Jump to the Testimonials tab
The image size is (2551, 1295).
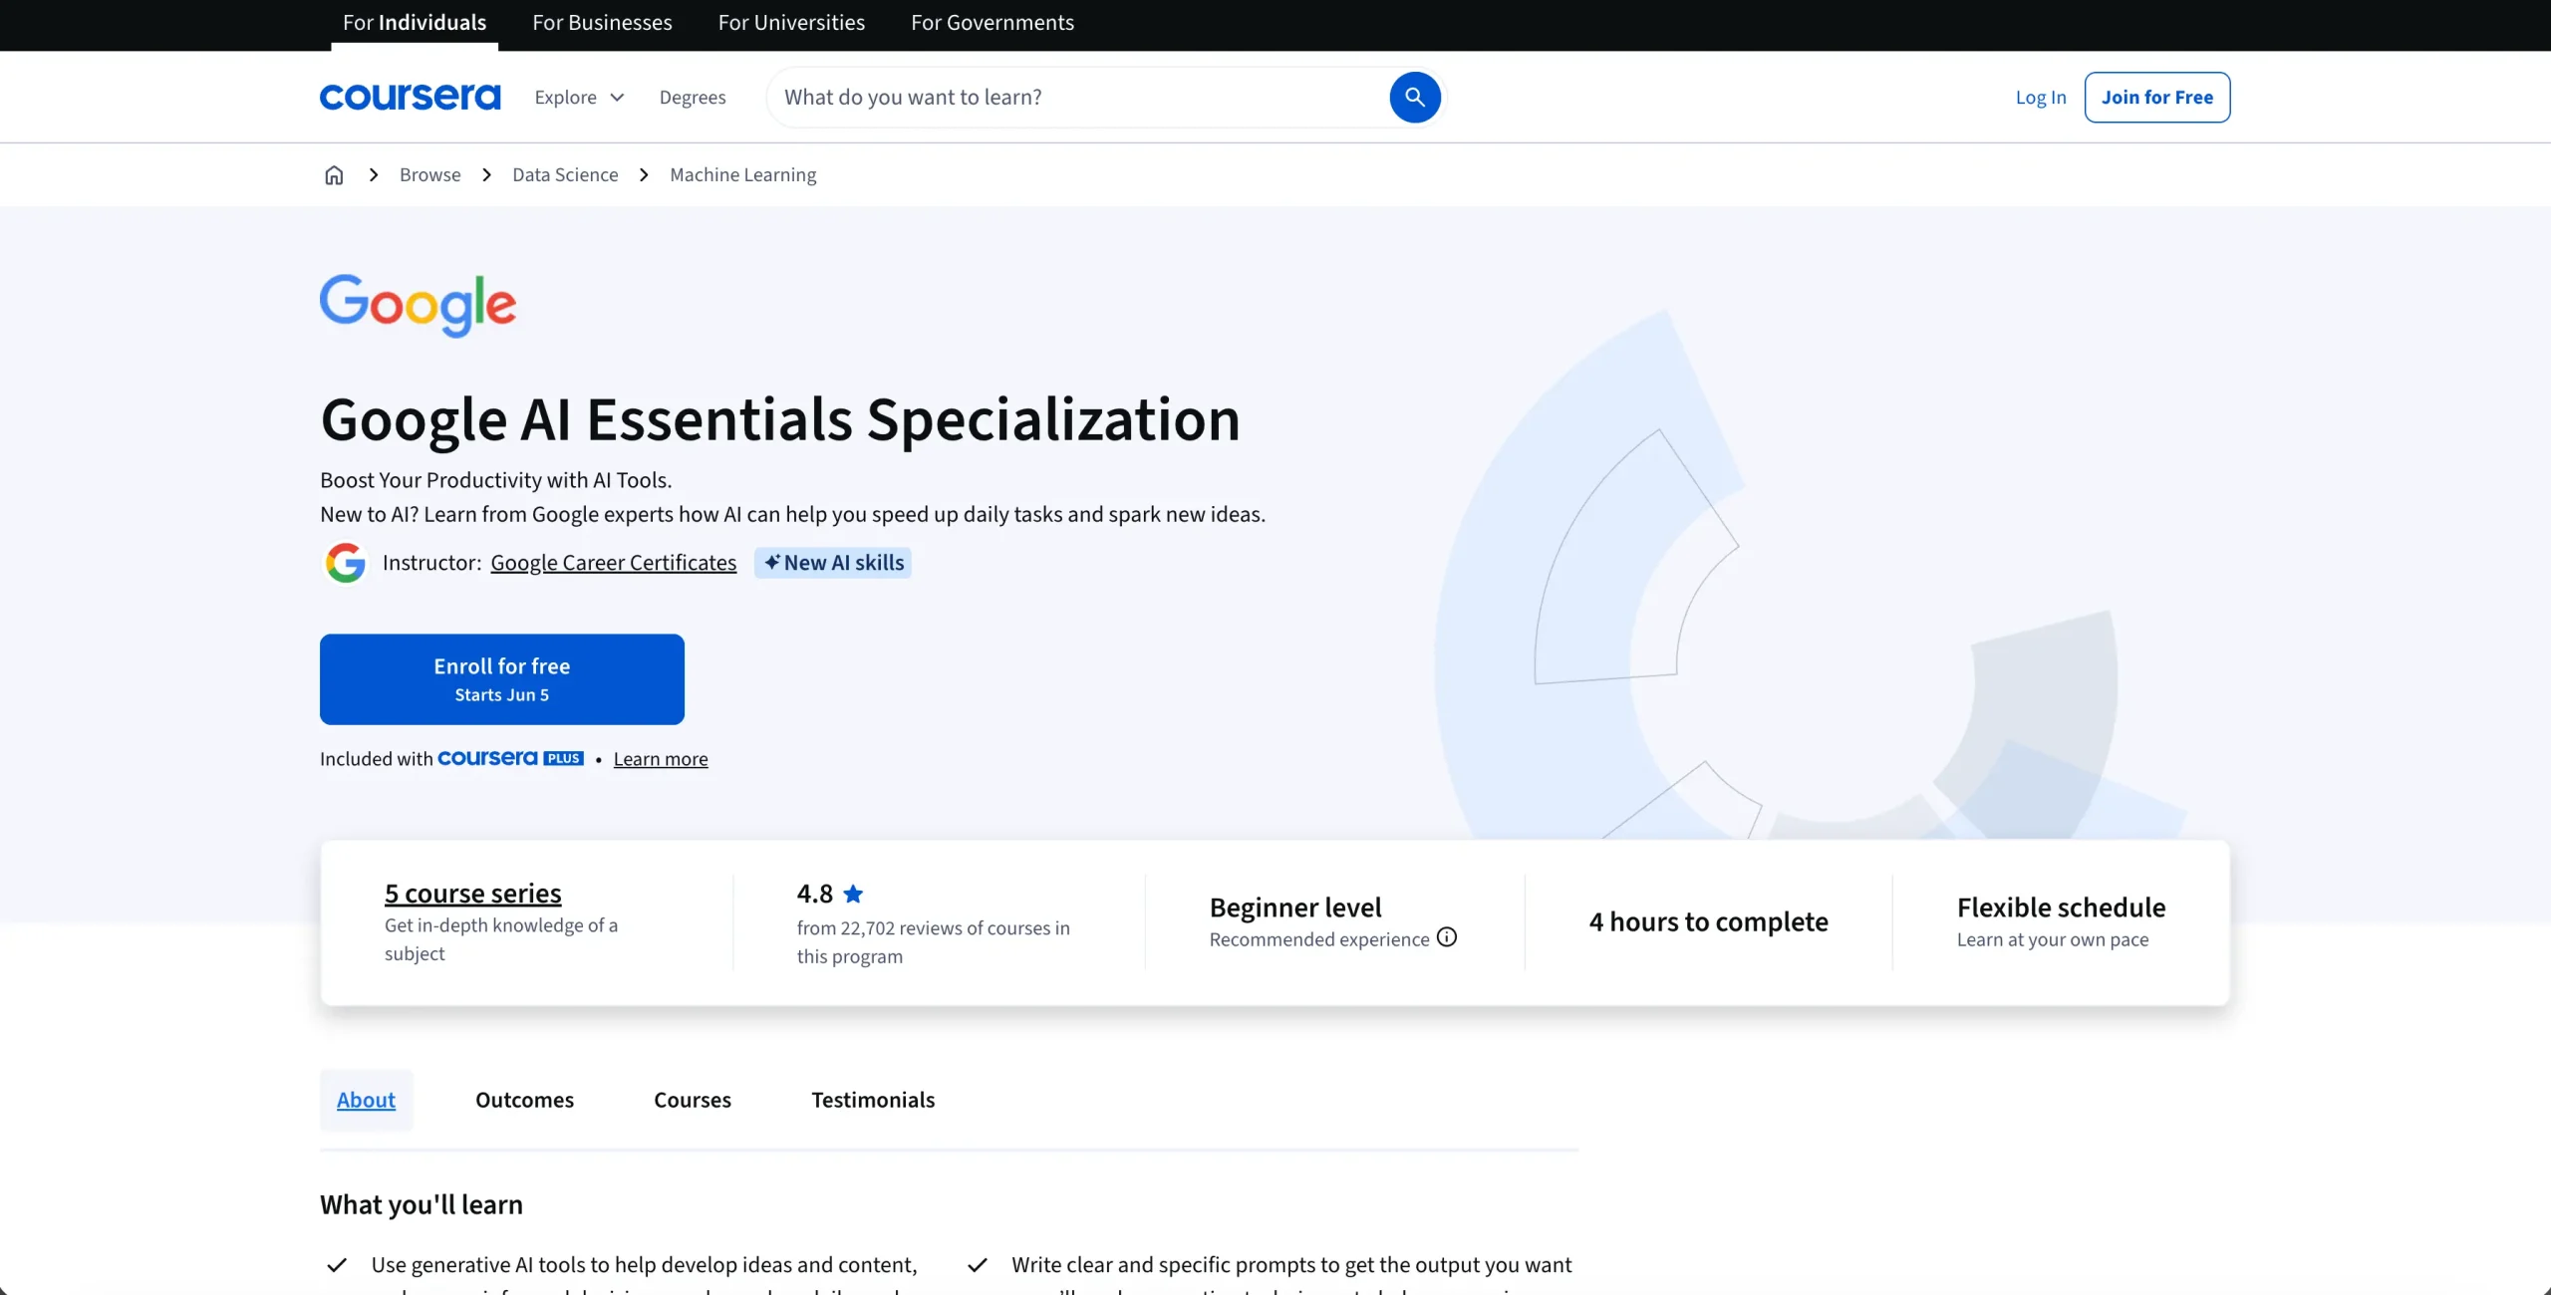coord(873,1100)
